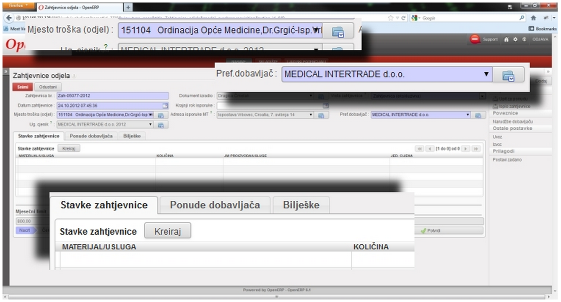Image resolution: width=561 pixels, height=302 pixels.
Task: Go to the last page of request lines
Action: coord(476,148)
